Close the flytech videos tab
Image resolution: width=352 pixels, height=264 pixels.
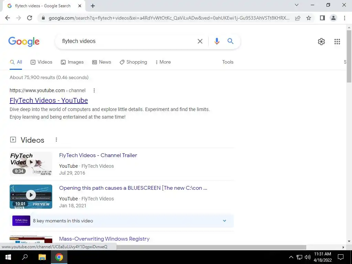[80, 6]
